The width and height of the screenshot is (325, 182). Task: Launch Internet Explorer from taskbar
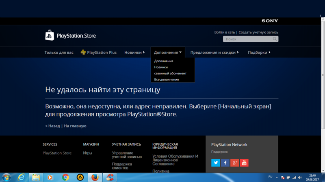(21, 178)
